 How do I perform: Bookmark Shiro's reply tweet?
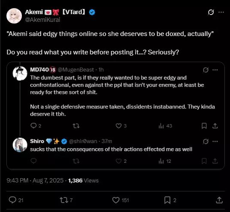pyautogui.click(x=204, y=161)
